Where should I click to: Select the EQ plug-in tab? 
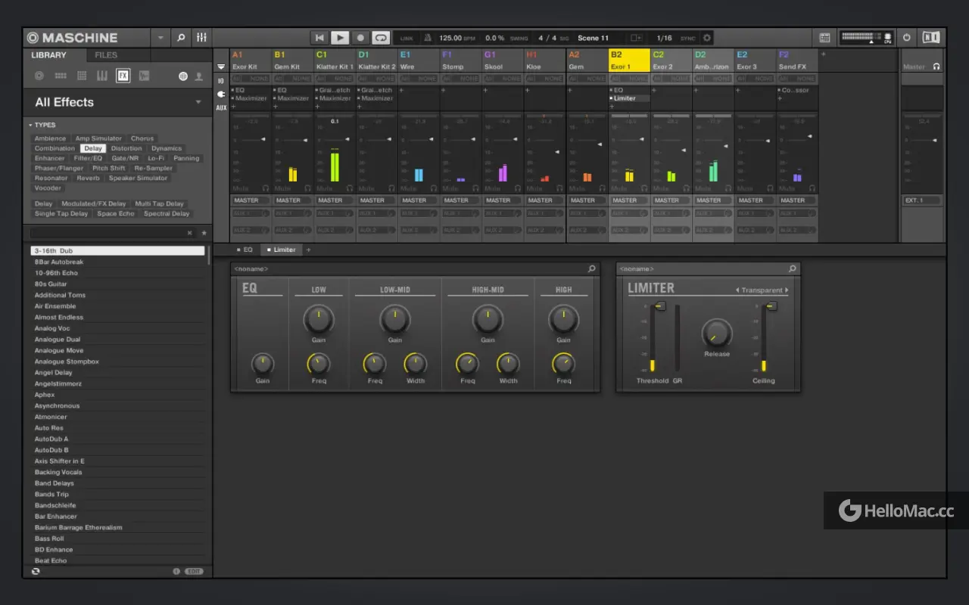pos(245,250)
